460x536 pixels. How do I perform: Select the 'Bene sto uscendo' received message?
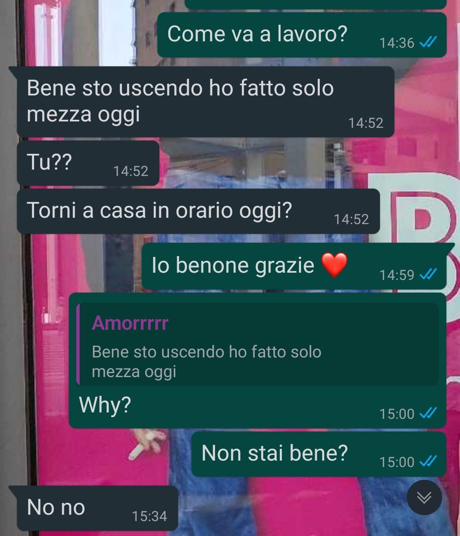tap(205, 101)
